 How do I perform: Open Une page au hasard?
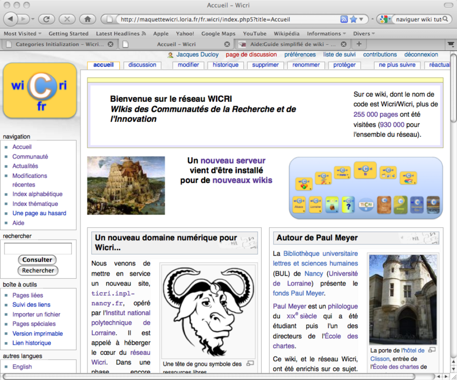[39, 213]
